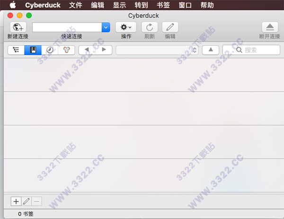Viewport: 284px width, 219px height.
Task: Click the search magnifier icon
Action: pyautogui.click(x=239, y=50)
